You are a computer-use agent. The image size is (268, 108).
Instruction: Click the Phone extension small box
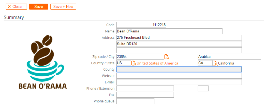[203, 89]
